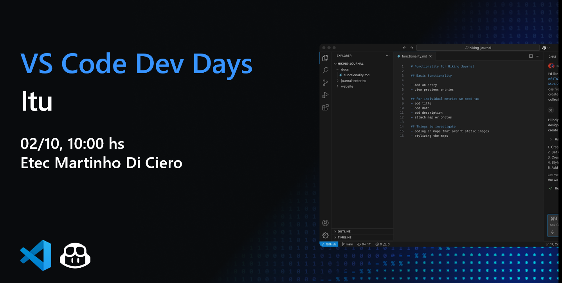Viewport: 562px width, 283px height.
Task: Open the Source Control view
Action: click(x=325, y=82)
